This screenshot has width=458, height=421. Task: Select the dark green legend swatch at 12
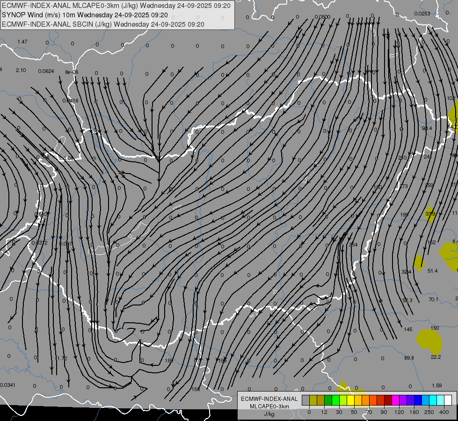[328, 400]
